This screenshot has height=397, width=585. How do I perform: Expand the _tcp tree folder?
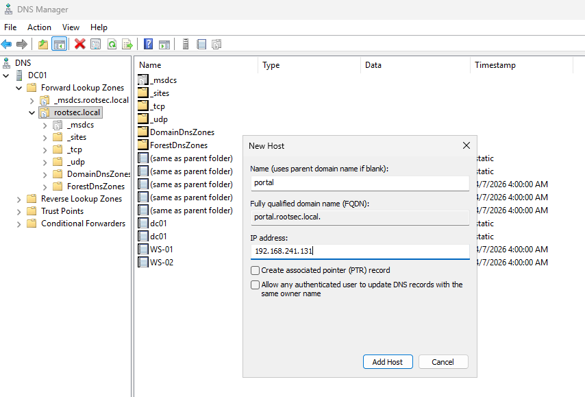45,150
